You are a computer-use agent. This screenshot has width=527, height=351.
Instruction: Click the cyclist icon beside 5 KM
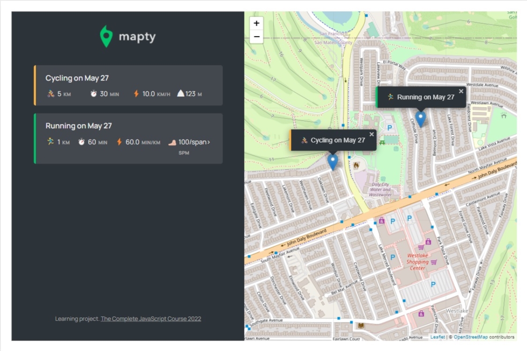(x=51, y=94)
